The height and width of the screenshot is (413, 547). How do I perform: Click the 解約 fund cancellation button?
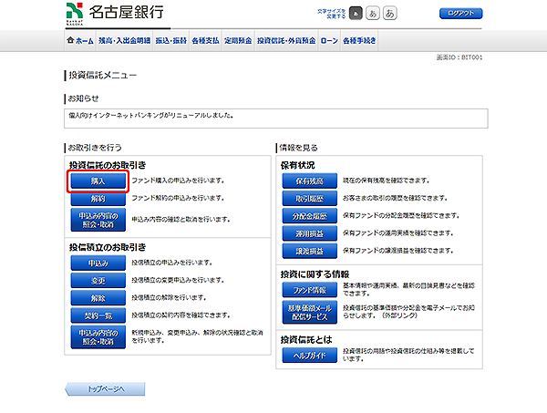tap(98, 198)
